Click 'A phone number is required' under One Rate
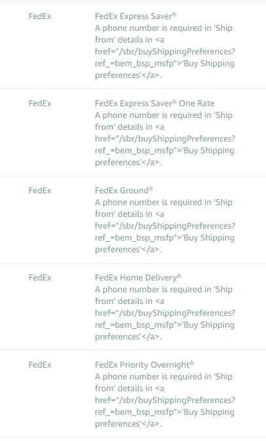Screen dimensions: 266x441 146,115
